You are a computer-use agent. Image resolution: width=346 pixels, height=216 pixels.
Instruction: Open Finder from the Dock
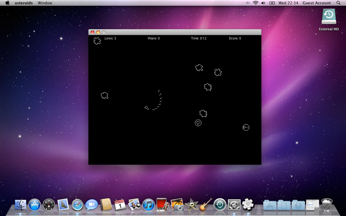pos(20,205)
